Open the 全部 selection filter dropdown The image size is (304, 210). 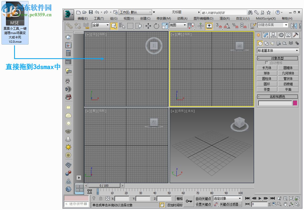point(100,25)
